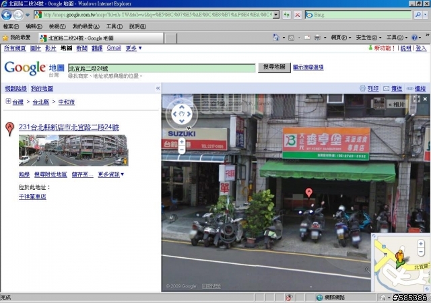Screen dimensions: 431x303
Task: Open the 安全性(S) dropdown
Action: pyautogui.click(x=368, y=38)
